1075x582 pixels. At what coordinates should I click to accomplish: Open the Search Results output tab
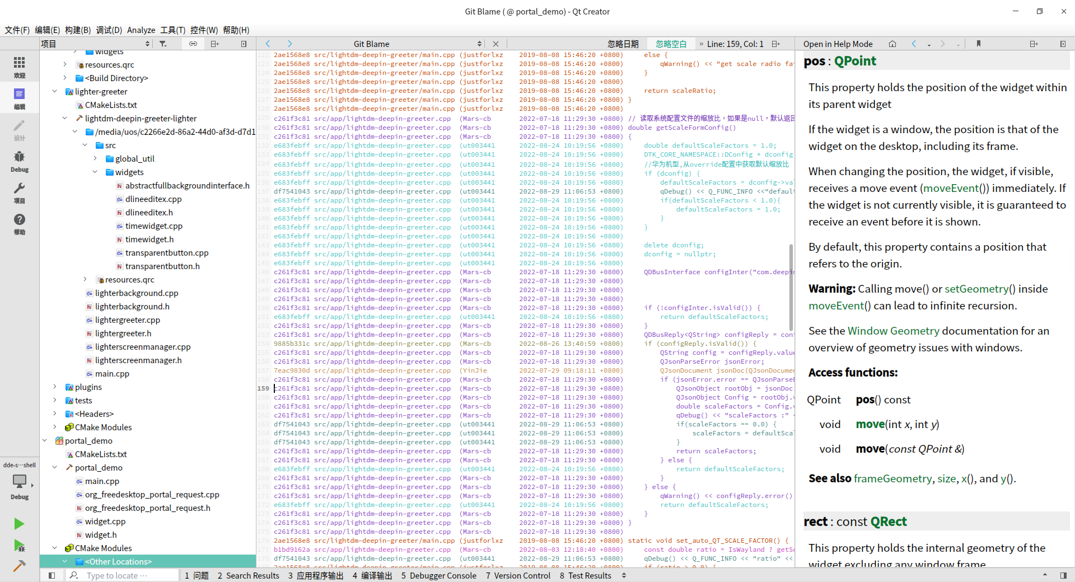(x=248, y=575)
